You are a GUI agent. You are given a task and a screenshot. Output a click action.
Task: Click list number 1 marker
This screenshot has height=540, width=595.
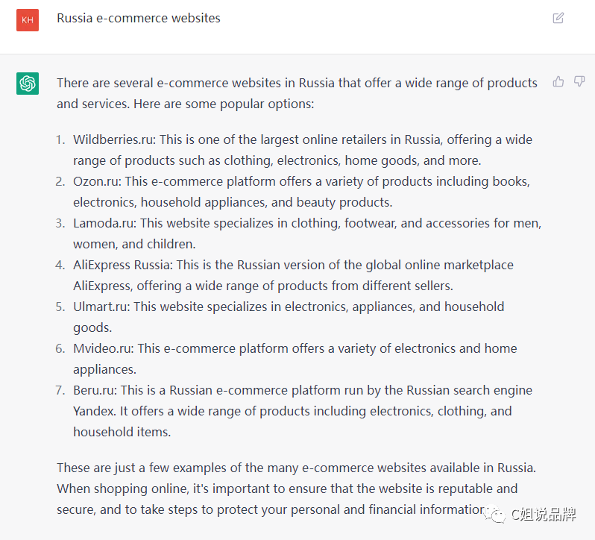[60, 139]
